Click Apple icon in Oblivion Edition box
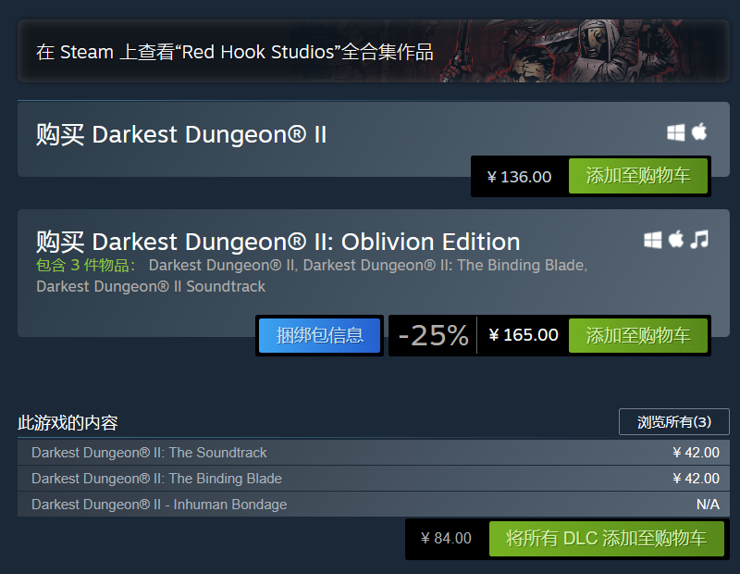This screenshot has height=574, width=740. coord(676,240)
